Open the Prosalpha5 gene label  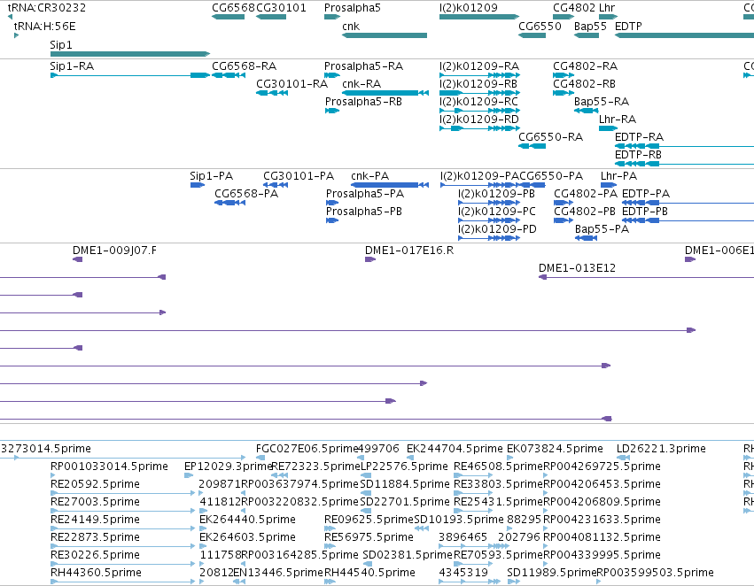(353, 8)
